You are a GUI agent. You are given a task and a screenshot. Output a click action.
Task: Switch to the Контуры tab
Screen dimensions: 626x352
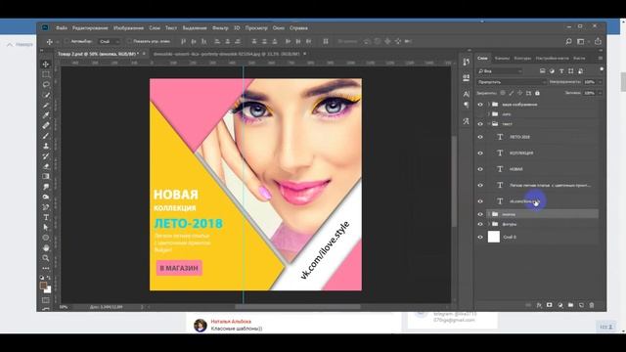click(522, 59)
